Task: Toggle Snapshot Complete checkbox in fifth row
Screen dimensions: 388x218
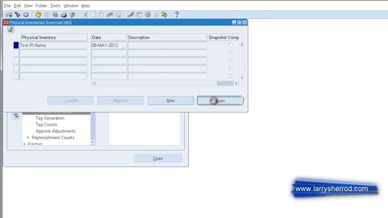Action: pos(230,76)
